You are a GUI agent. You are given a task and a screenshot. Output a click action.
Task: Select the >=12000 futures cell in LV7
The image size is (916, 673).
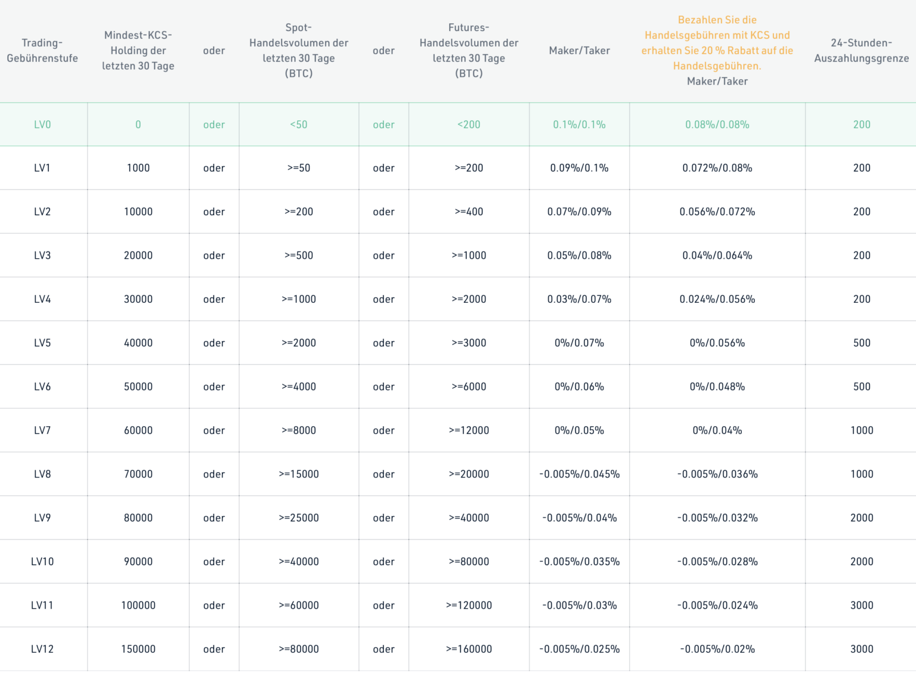pos(469,430)
